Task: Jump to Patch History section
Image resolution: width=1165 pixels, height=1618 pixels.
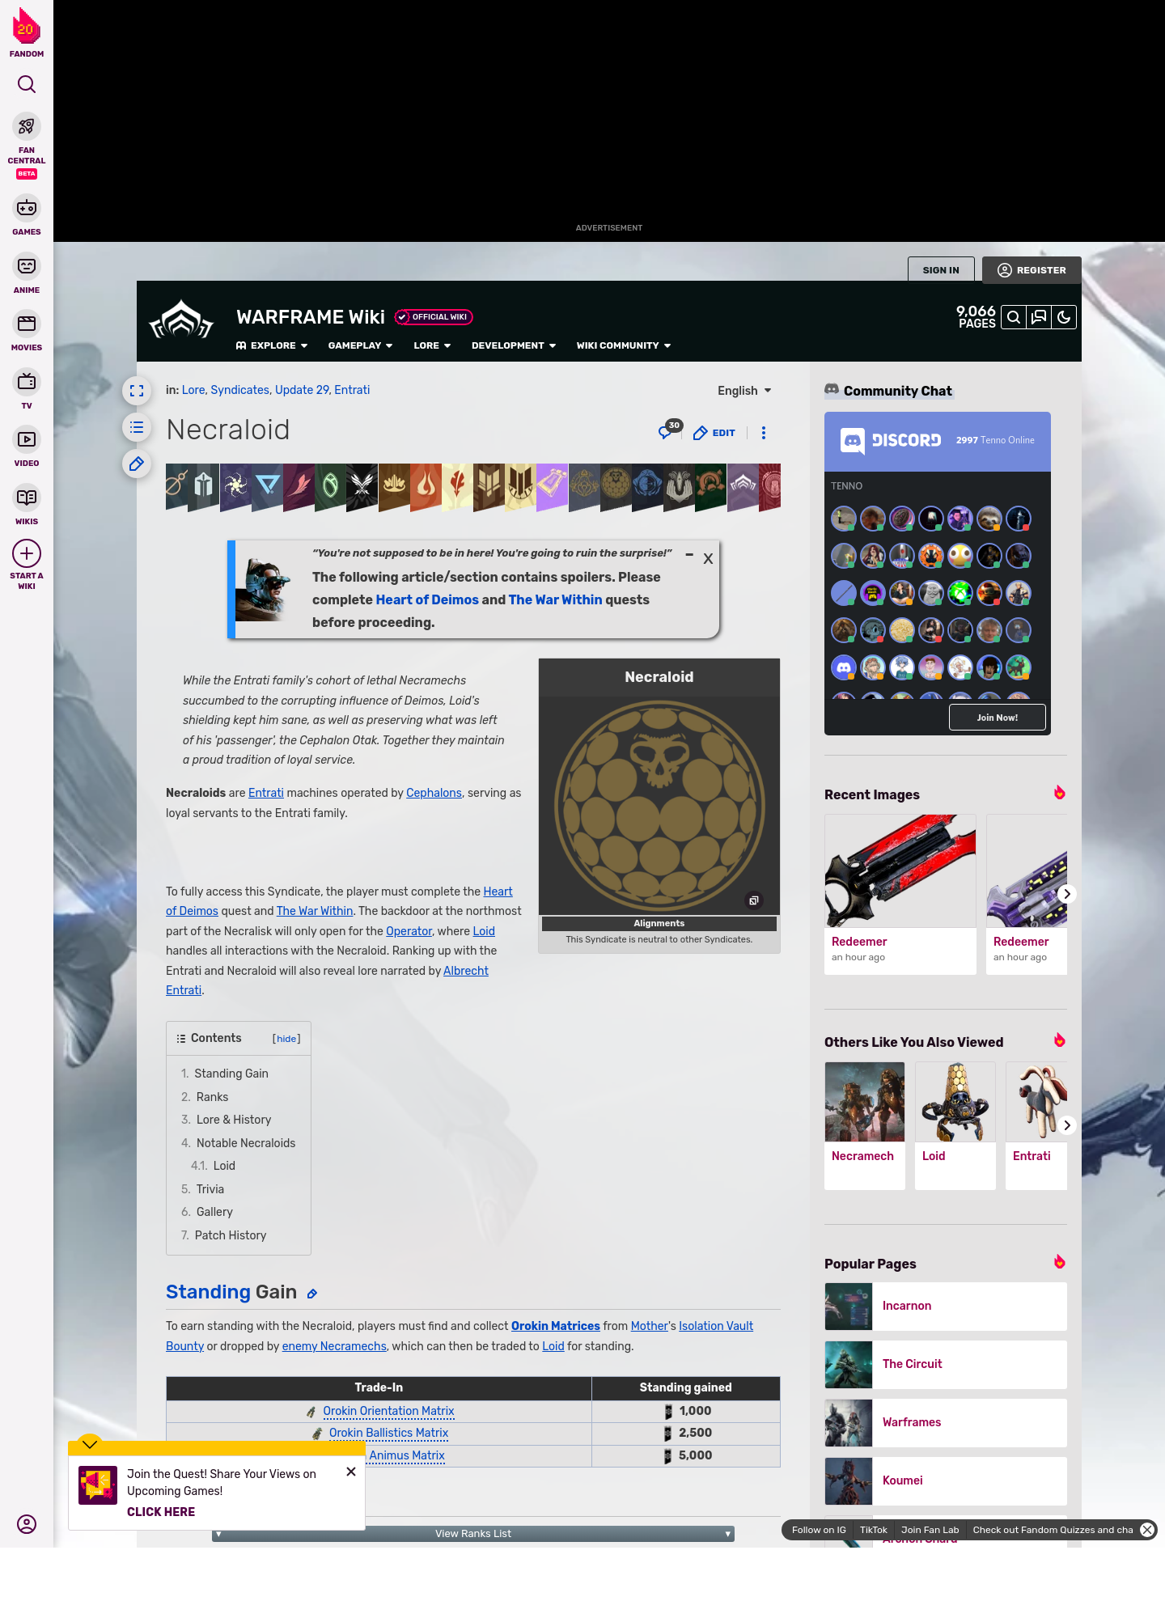Action: click(231, 1235)
